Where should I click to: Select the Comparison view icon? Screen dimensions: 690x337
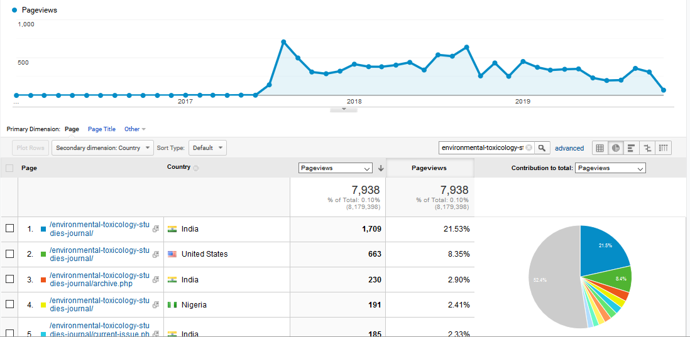(647, 148)
